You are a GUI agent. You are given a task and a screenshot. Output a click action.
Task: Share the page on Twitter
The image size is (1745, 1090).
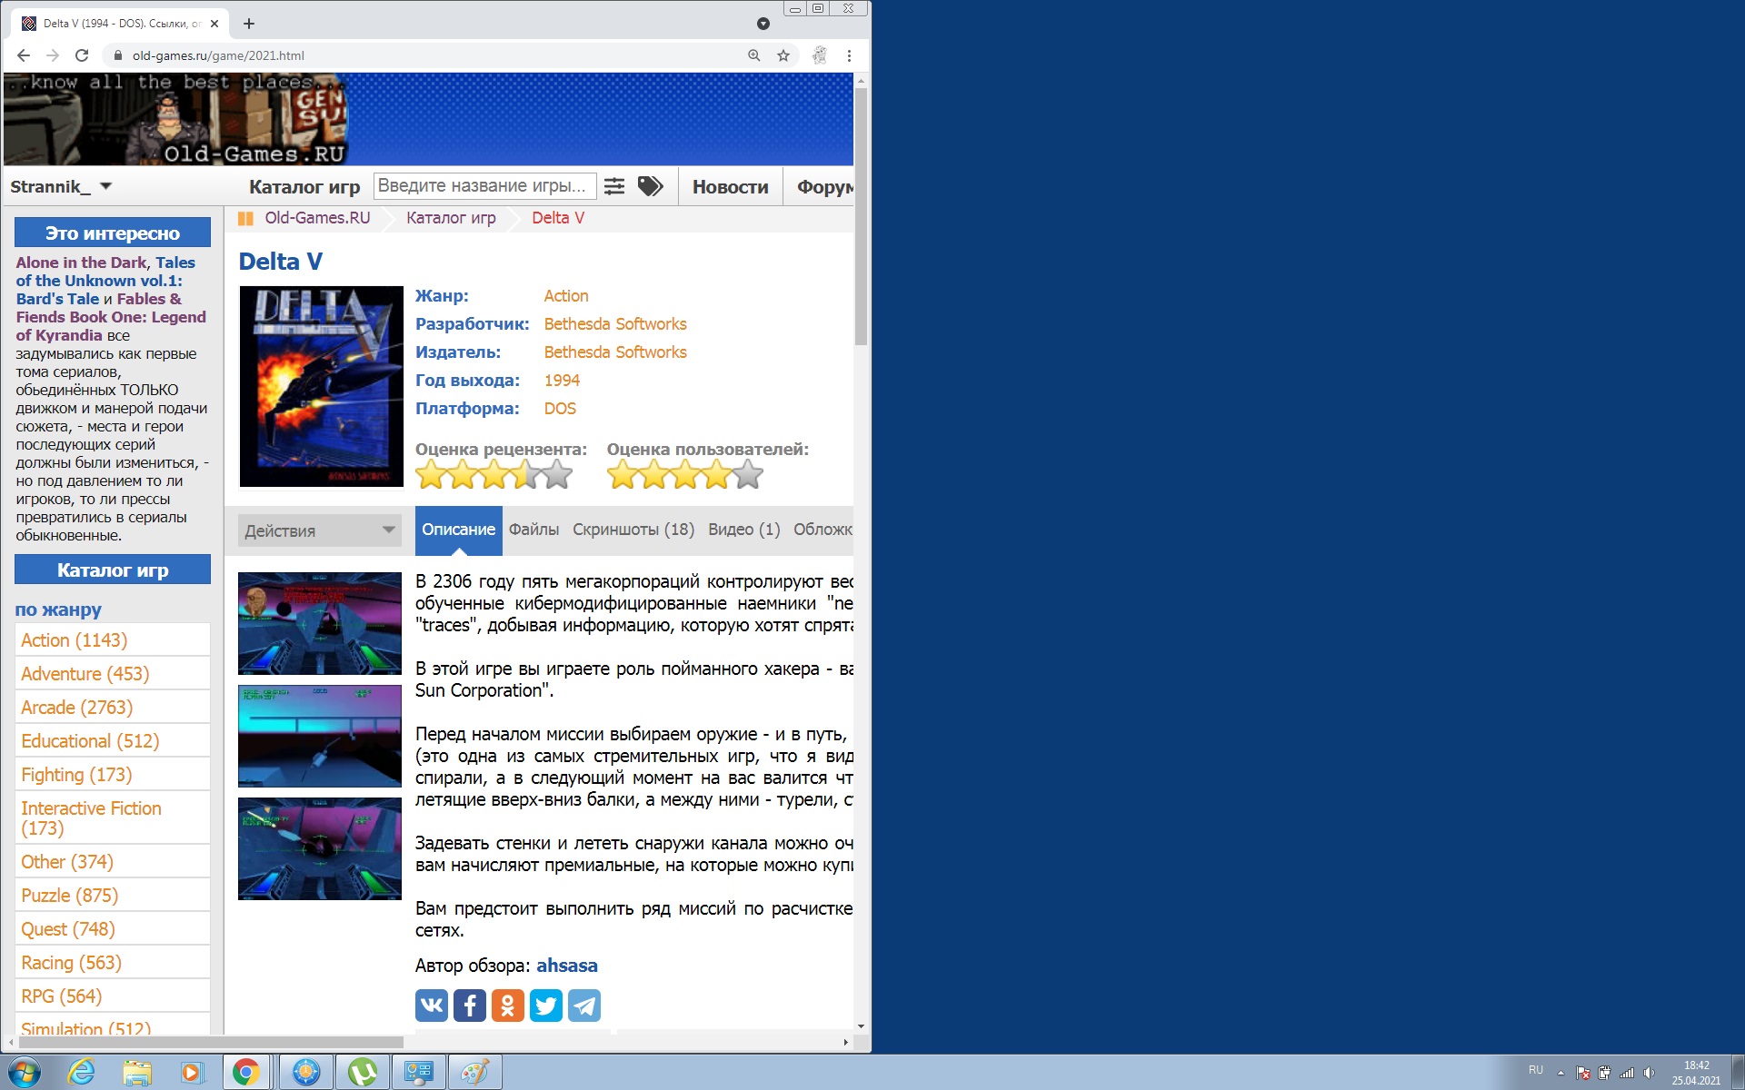pyautogui.click(x=545, y=1006)
